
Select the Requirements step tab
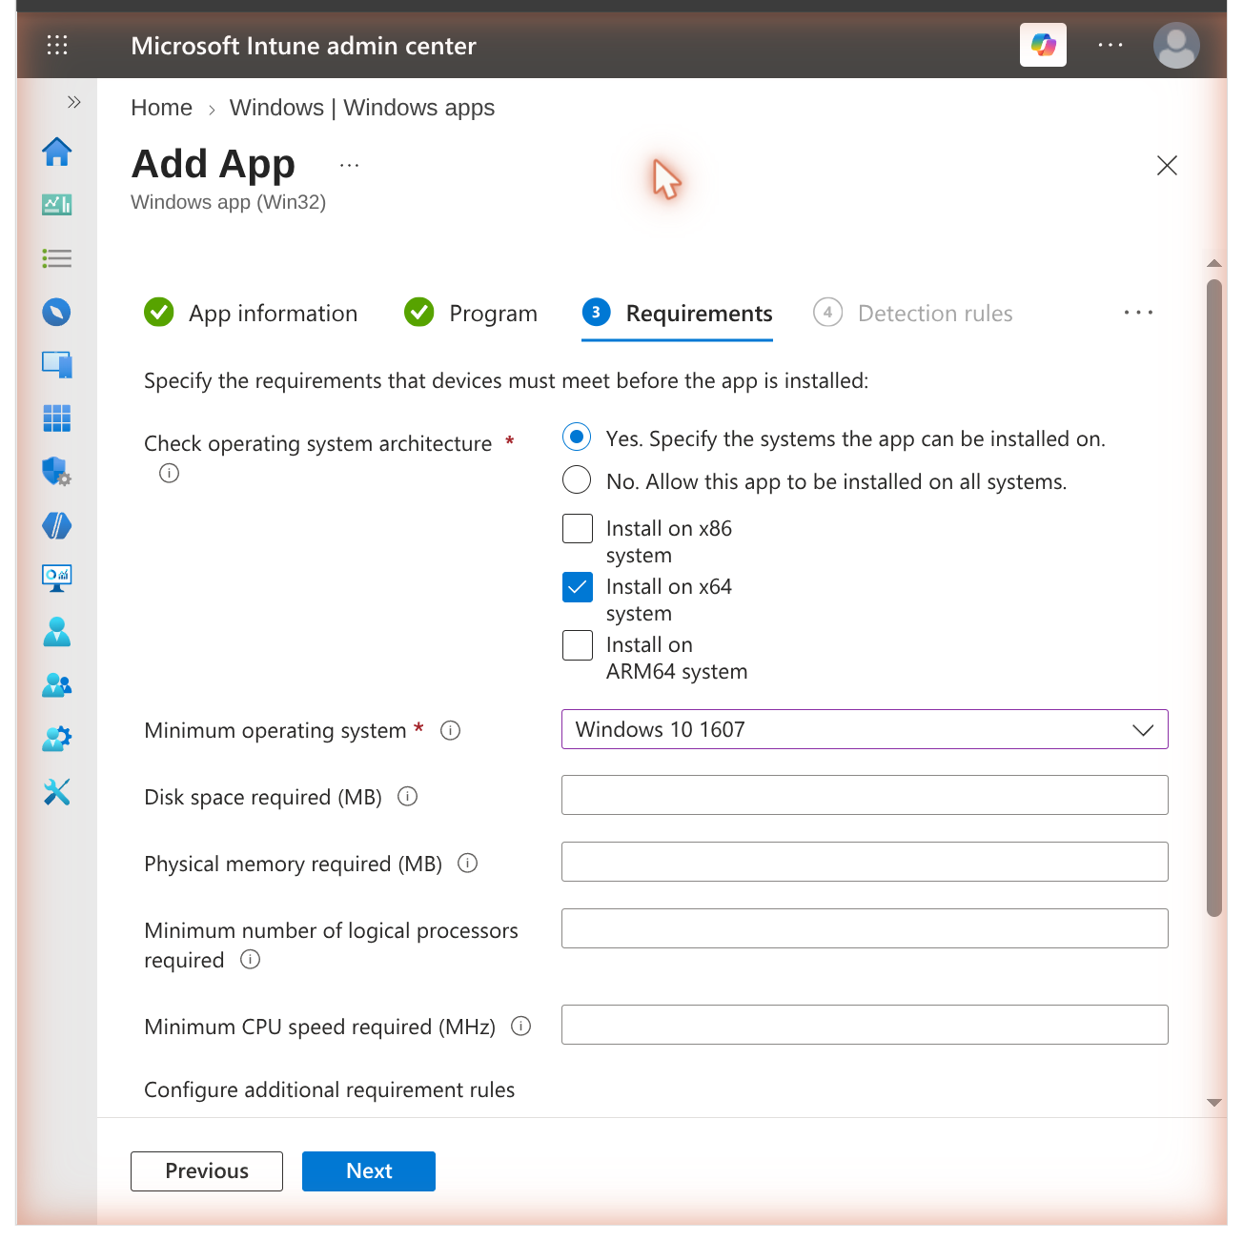click(x=678, y=314)
